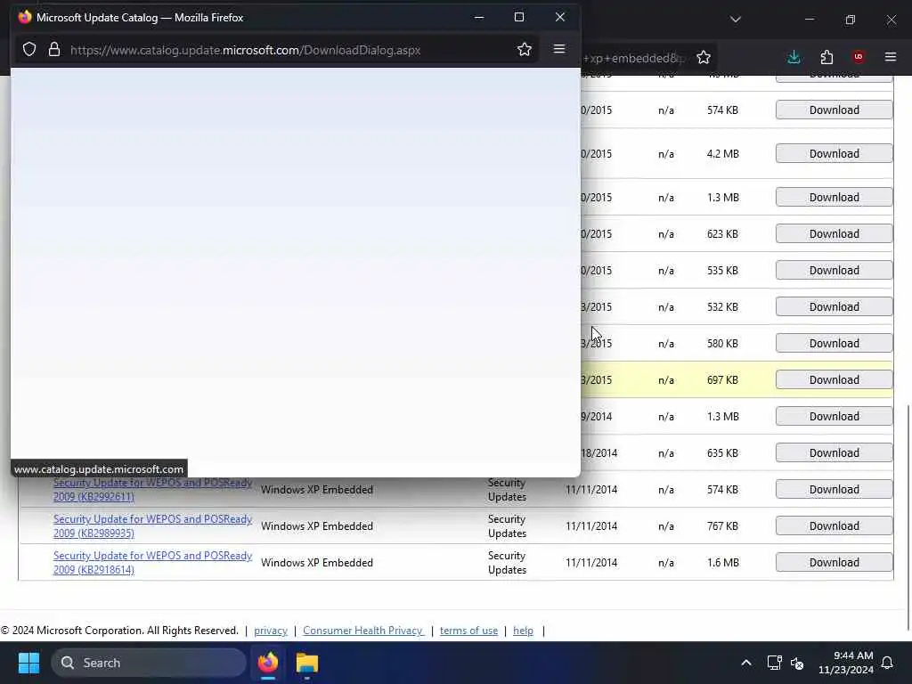This screenshot has width=912, height=684.
Task: Download the 532 KB update
Action: (x=834, y=307)
